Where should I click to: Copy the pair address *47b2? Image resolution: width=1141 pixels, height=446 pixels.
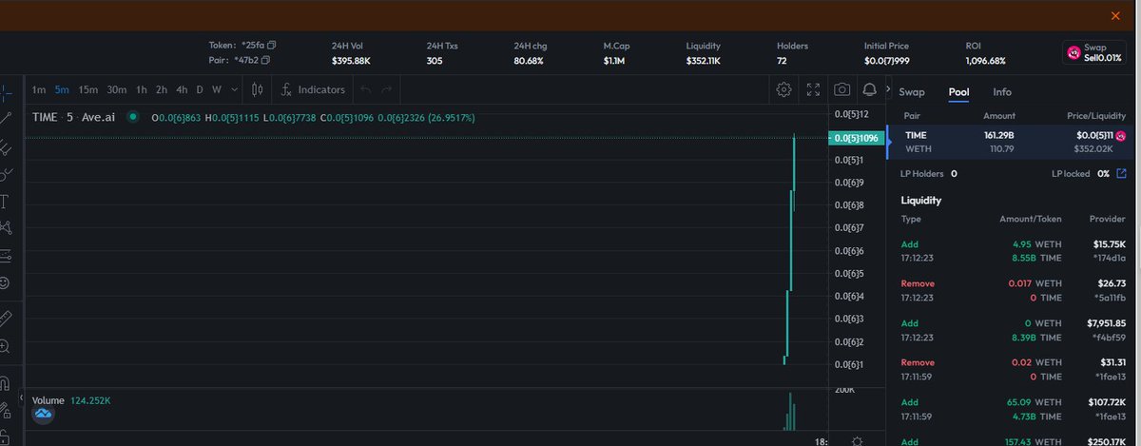pyautogui.click(x=265, y=60)
